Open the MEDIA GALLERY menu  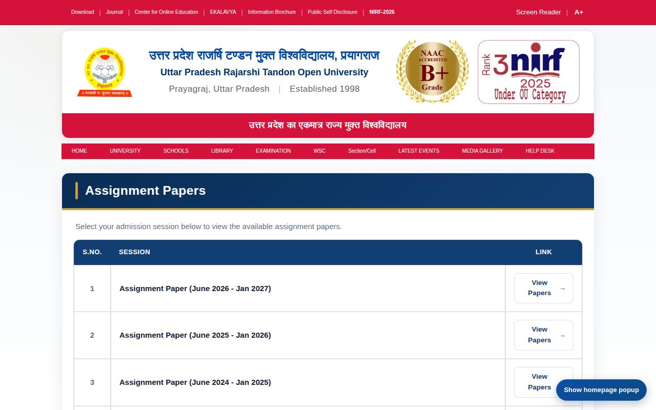tap(482, 151)
